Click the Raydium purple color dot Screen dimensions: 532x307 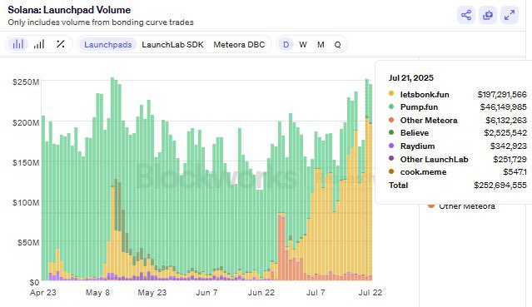click(391, 146)
